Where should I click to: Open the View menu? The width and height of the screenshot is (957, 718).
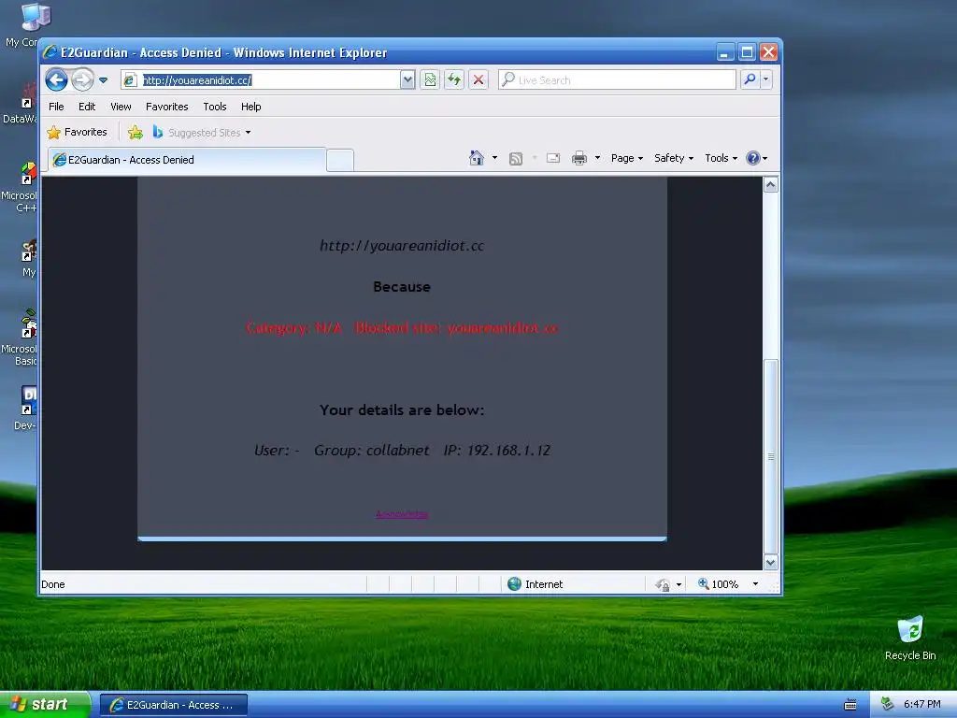[121, 107]
